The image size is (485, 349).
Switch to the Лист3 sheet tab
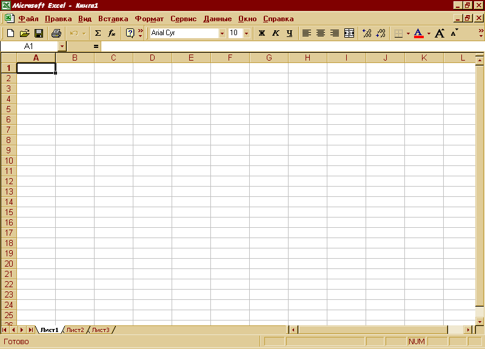point(101,330)
